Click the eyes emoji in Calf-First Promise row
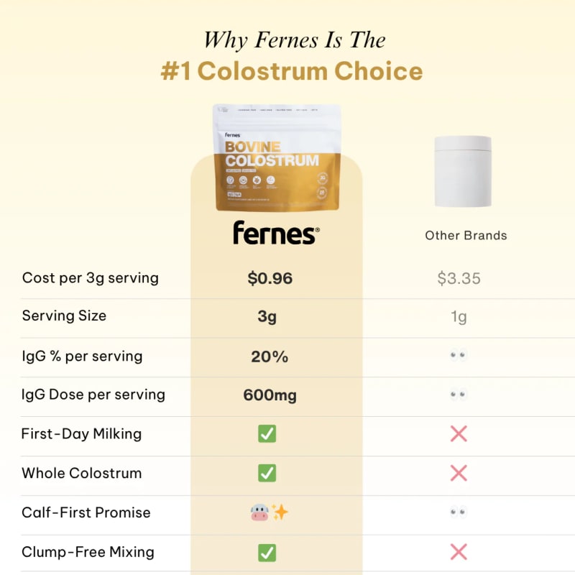Image resolution: width=575 pixels, height=575 pixels. pyautogui.click(x=459, y=512)
